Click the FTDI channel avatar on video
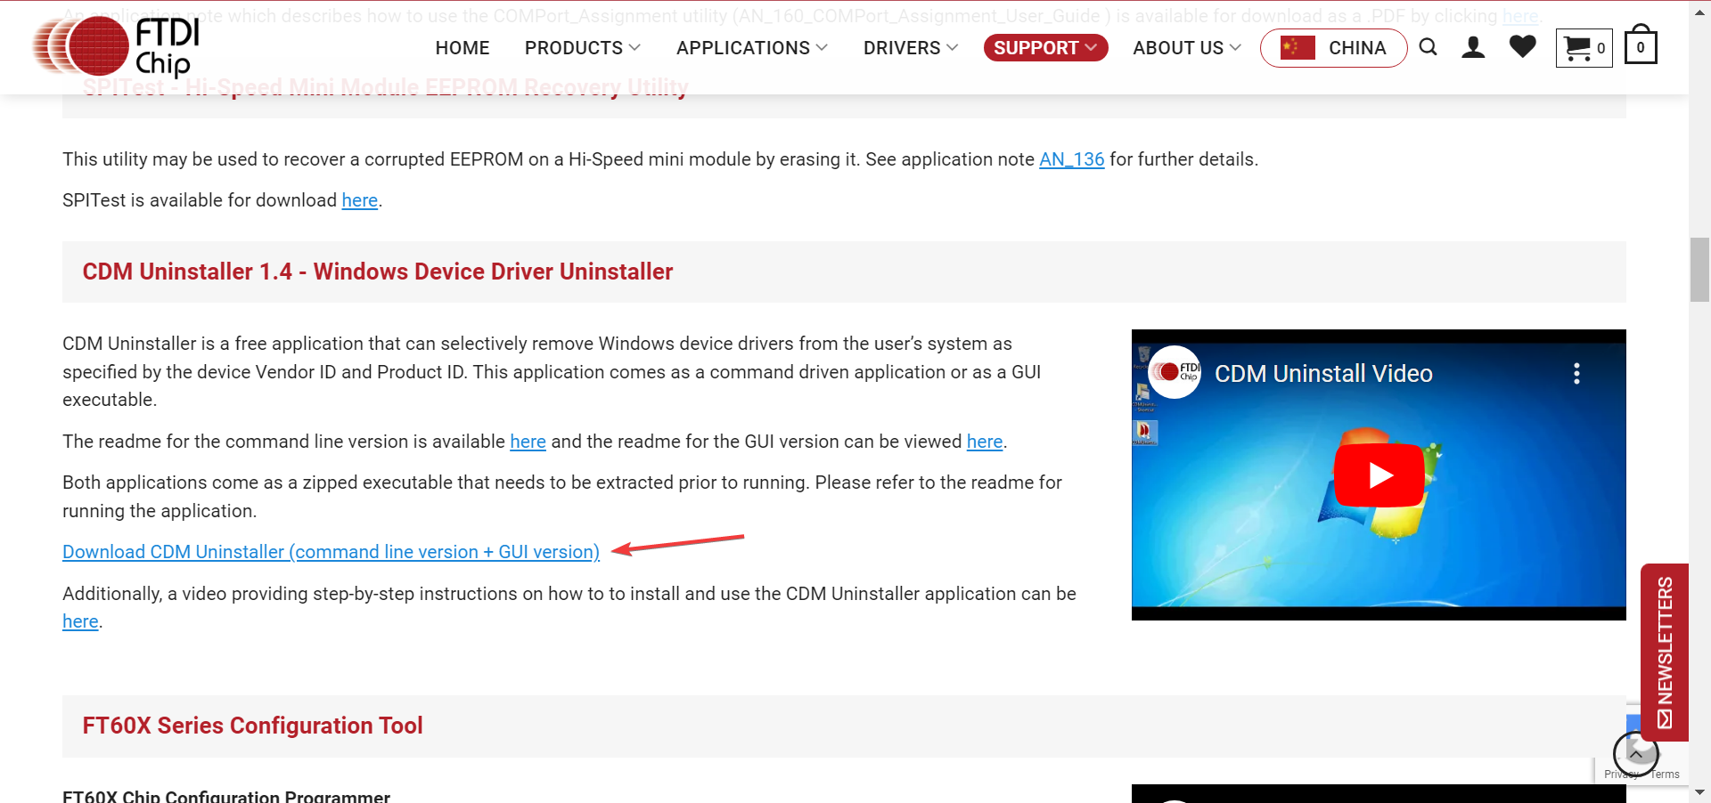The height and width of the screenshot is (803, 1711). tap(1175, 372)
